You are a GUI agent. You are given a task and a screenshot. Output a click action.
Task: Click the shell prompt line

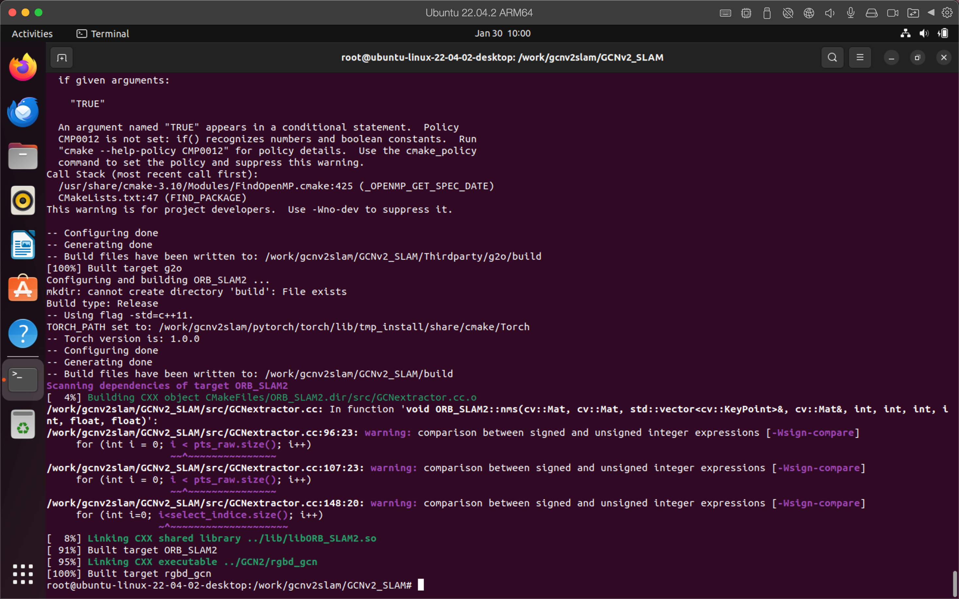click(x=235, y=585)
